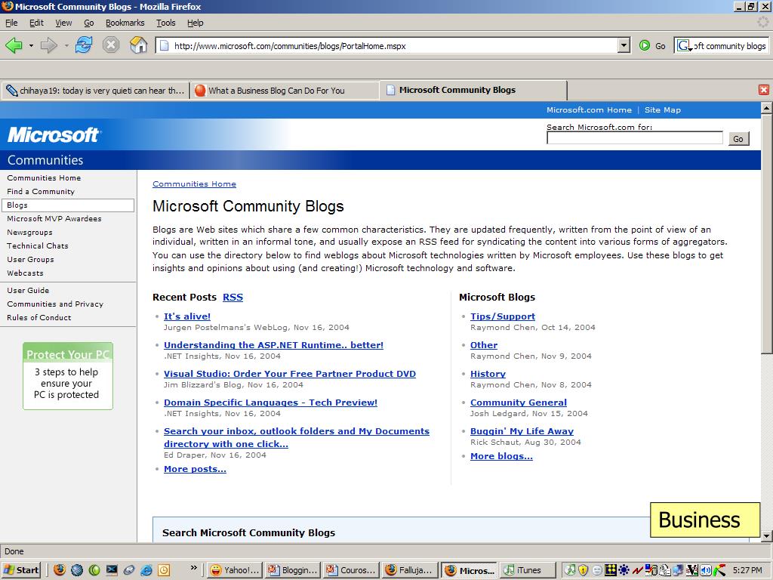Click the Search Microsoft.com input field
The height and width of the screenshot is (580, 773).
[x=634, y=138]
